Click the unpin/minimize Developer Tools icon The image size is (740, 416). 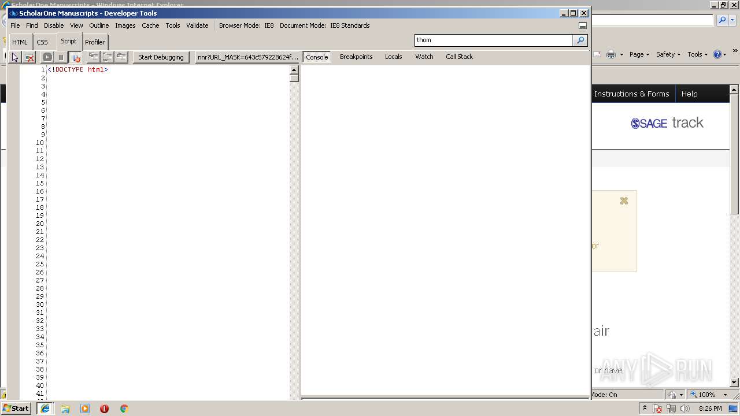[x=583, y=25]
